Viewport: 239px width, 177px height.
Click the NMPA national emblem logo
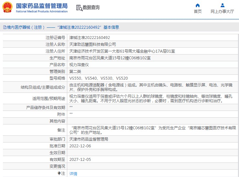7,7
